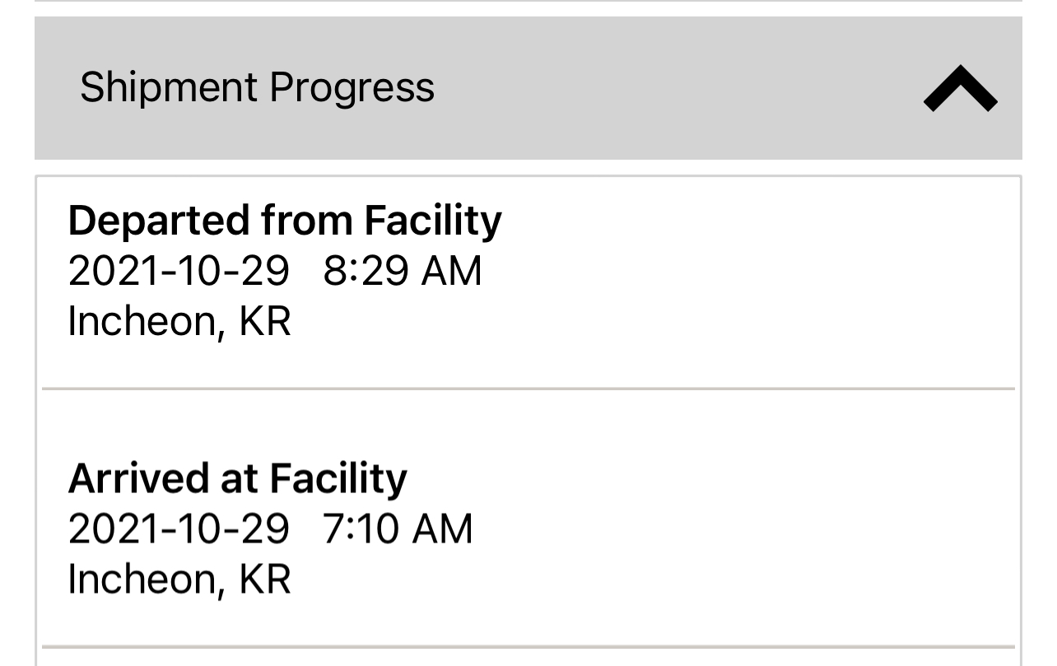
Task: Click the arrival date 2021-10-29
Action: [x=179, y=529]
